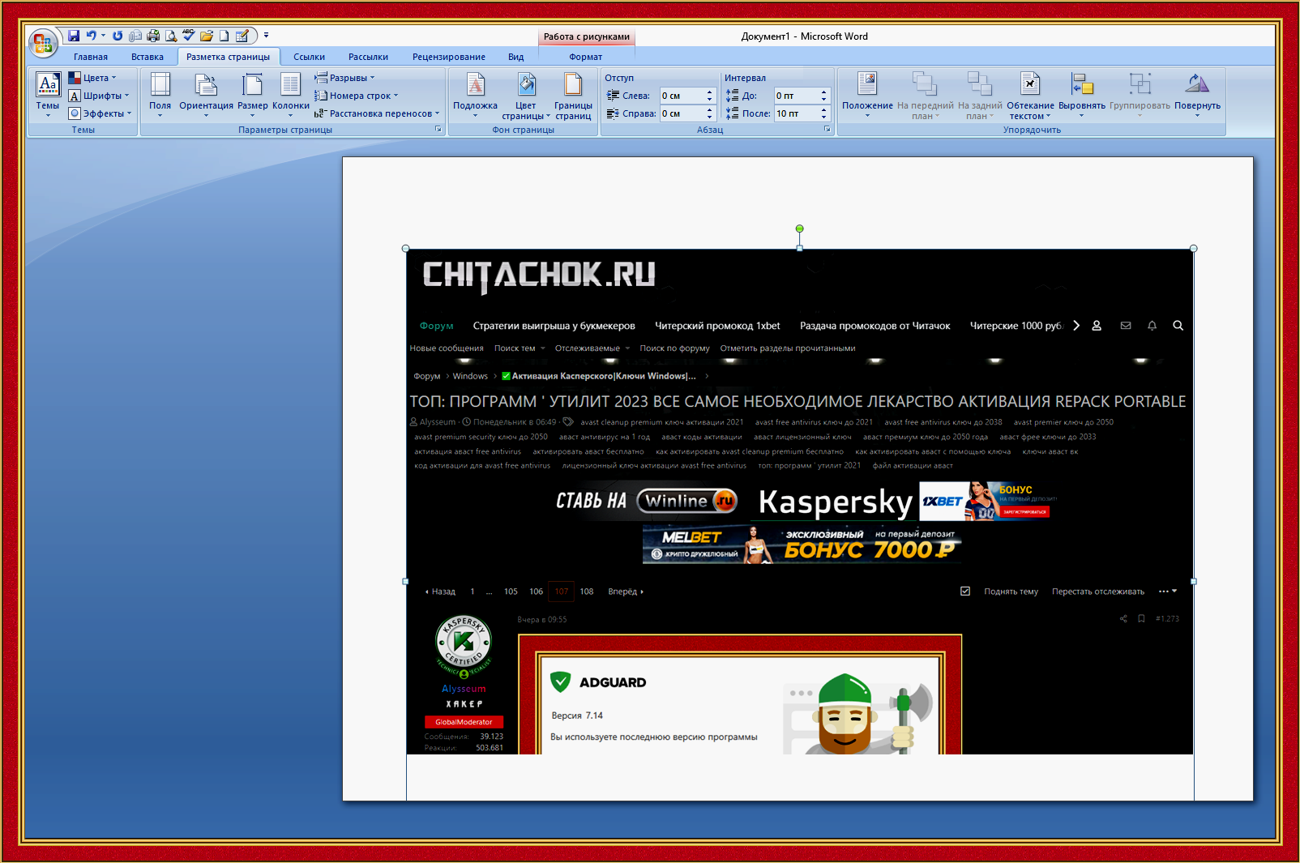Click the picture's top-left corner handle
Viewport: 1300px width, 863px height.
(406, 249)
